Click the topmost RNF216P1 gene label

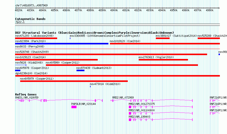tap(218, 98)
